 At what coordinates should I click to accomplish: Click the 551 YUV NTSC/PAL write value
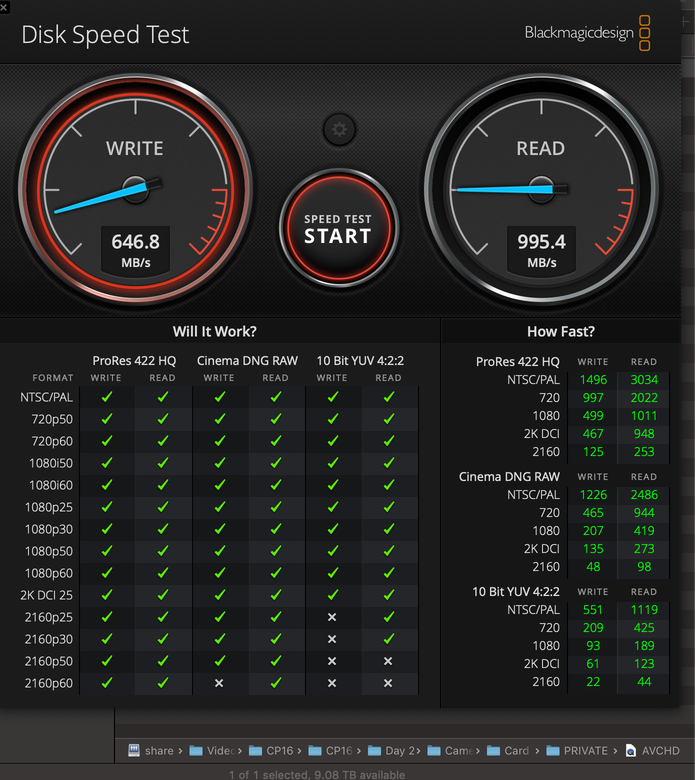pyautogui.click(x=593, y=610)
